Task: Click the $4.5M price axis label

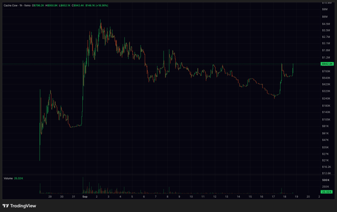Action: [x=326, y=24]
